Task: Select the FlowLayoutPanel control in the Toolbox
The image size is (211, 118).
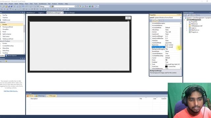Action: 8,27
